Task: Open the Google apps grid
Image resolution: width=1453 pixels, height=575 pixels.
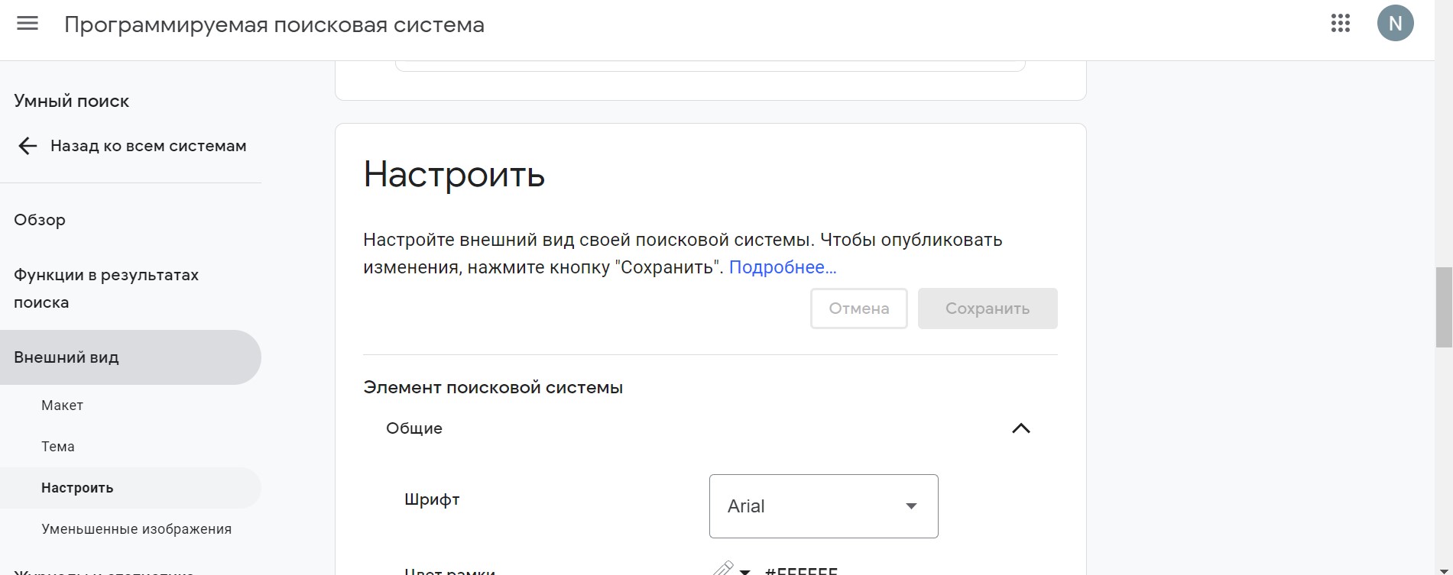Action: pos(1340,24)
